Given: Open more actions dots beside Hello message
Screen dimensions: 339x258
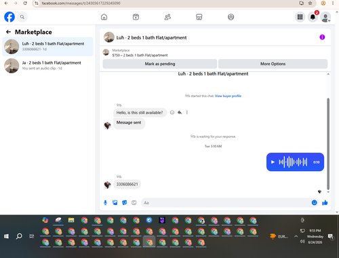Looking at the screenshot, I should (187, 113).
